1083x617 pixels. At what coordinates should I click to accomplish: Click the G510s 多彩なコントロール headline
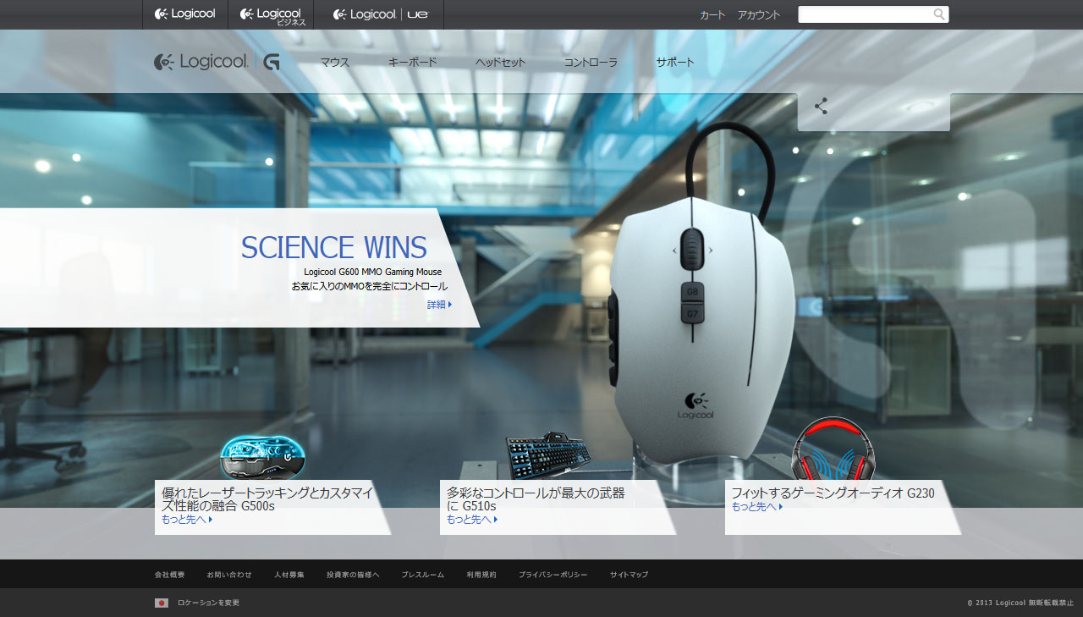click(536, 499)
